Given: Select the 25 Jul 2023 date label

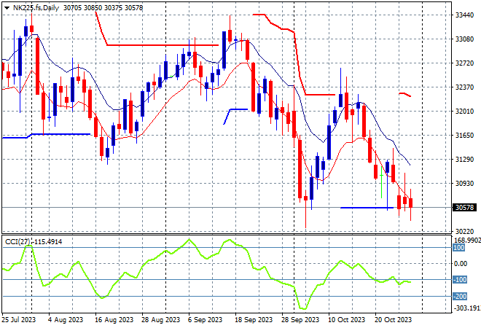Looking at the screenshot, I should click(19, 320).
